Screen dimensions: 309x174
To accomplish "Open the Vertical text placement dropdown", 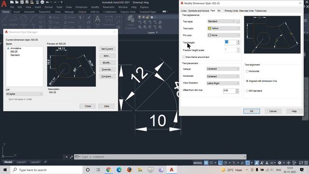I will [223, 69].
